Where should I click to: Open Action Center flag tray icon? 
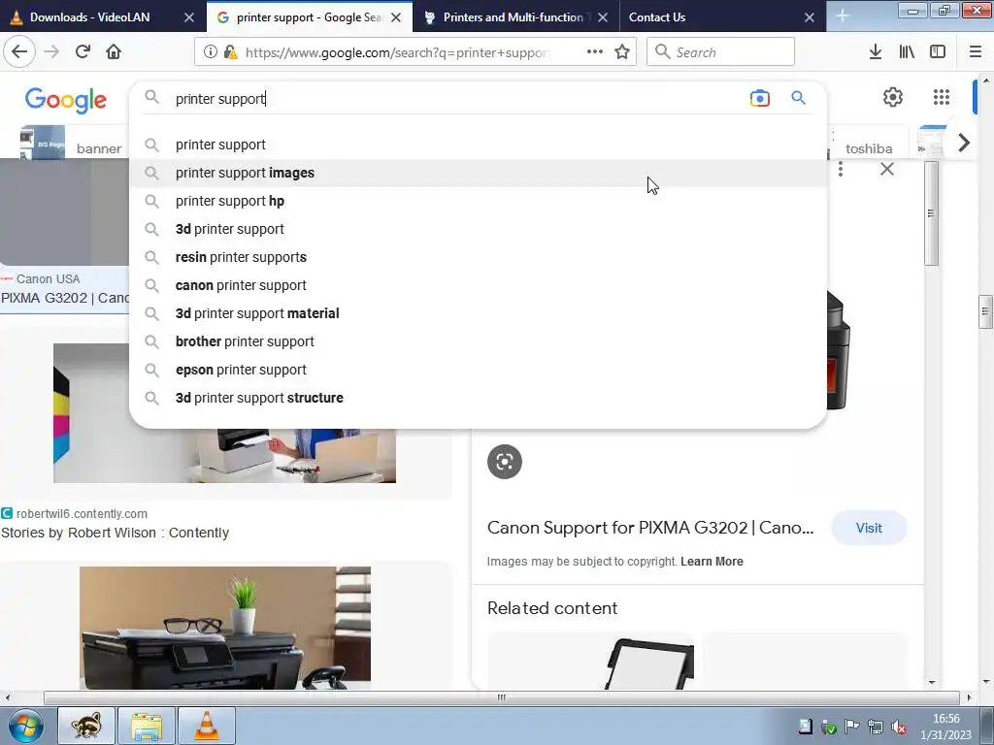(852, 727)
